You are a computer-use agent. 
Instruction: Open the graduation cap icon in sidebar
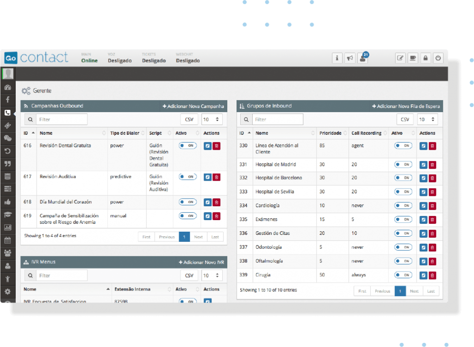7,215
